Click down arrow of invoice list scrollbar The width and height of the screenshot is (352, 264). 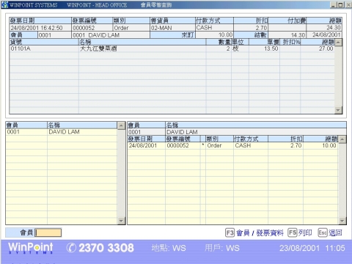click(x=342, y=221)
